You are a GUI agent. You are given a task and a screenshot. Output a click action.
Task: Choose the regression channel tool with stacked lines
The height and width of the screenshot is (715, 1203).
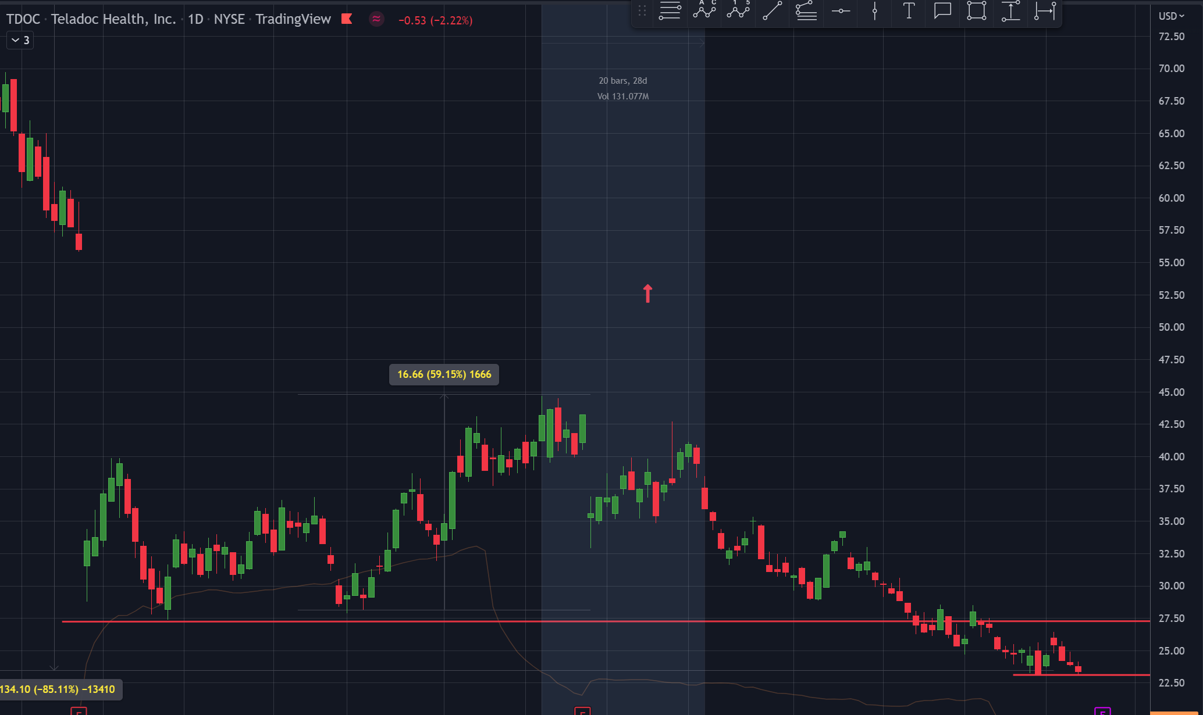pyautogui.click(x=806, y=10)
